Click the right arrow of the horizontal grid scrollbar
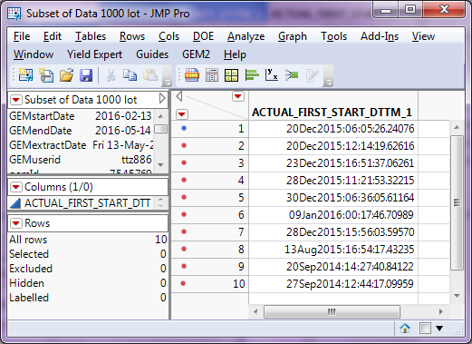Image resolution: width=472 pixels, height=344 pixels. [x=441, y=311]
